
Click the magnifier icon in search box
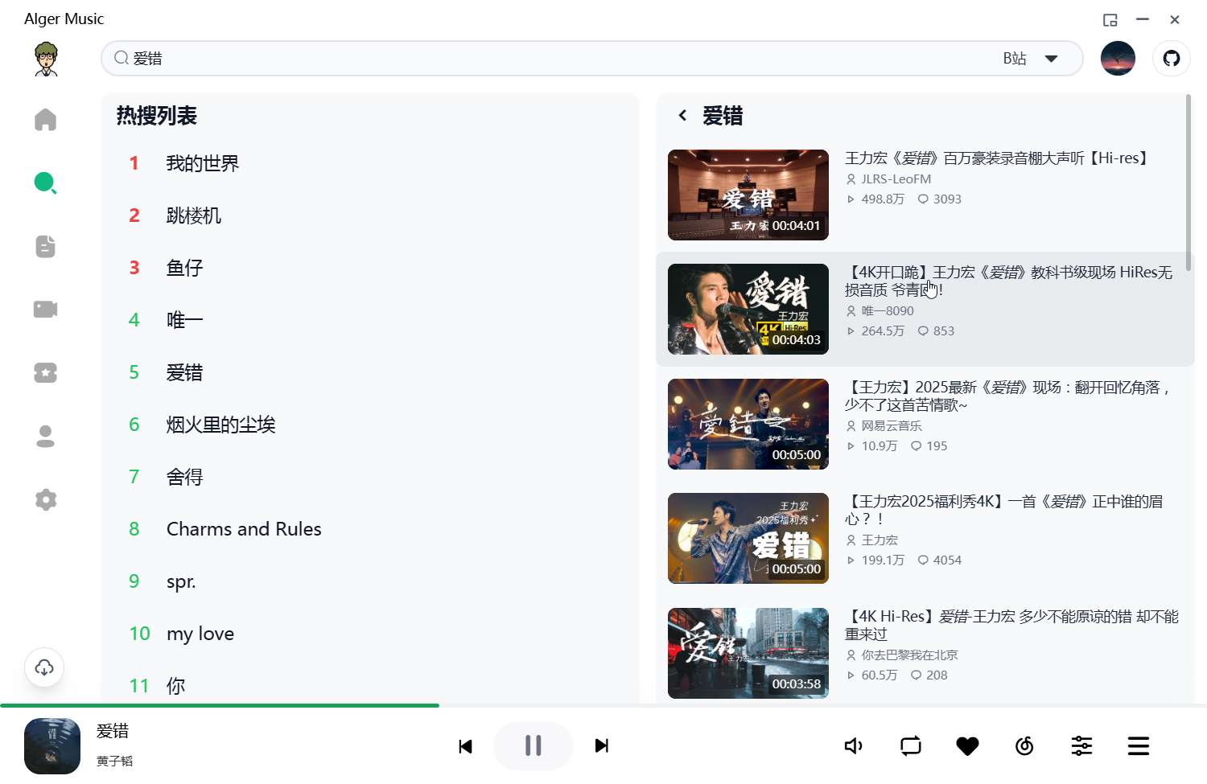[x=122, y=58]
